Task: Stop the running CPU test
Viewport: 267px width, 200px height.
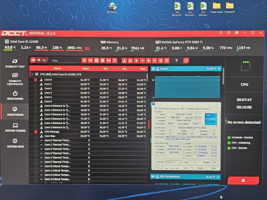Action: click(x=243, y=181)
